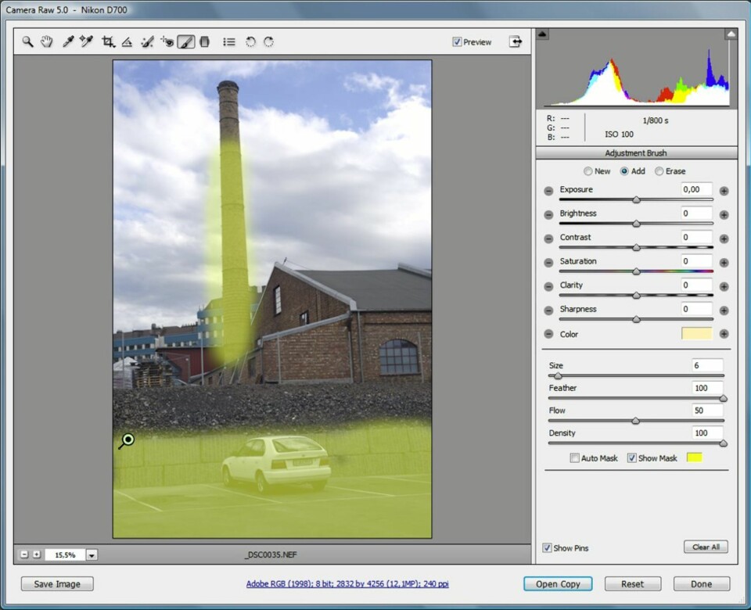Decrease Contrast with minus button
Viewport: 751px width, 610px height.
548,239
